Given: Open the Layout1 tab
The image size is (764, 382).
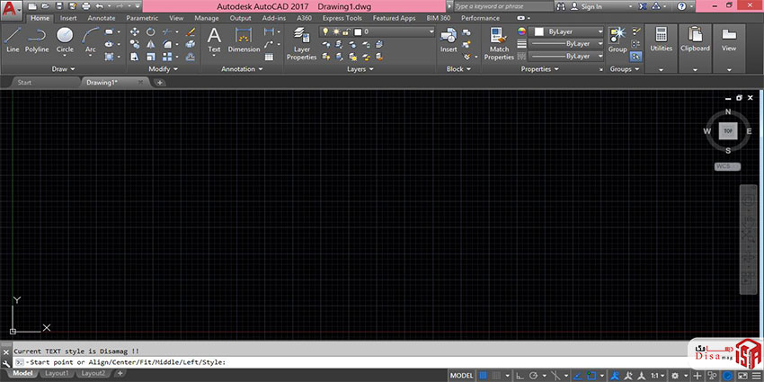Looking at the screenshot, I should (x=58, y=373).
